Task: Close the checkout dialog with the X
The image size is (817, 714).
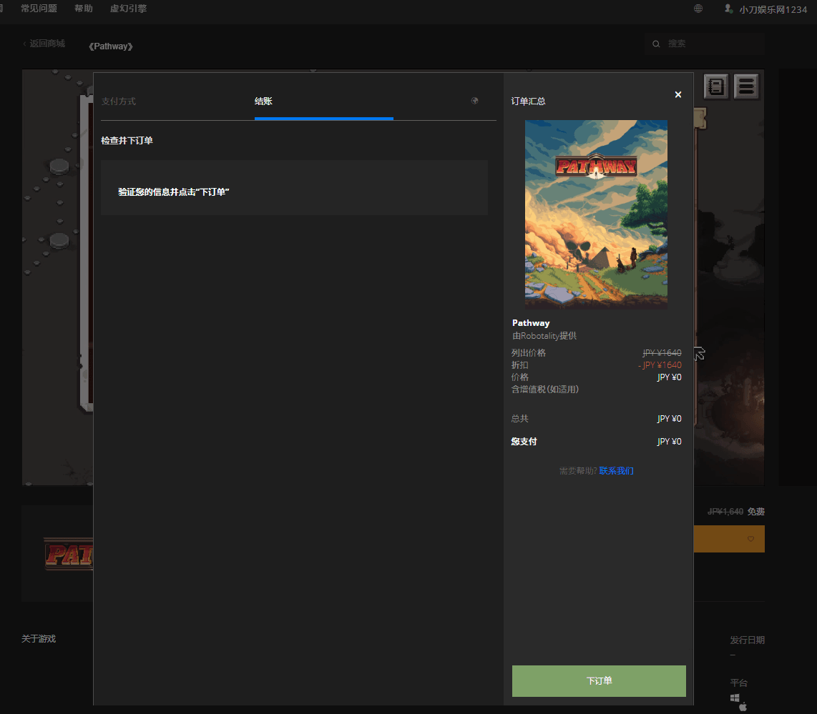Action: [678, 95]
